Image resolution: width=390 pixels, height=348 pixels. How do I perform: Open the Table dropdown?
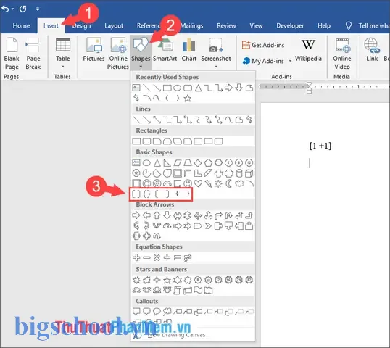tap(62, 53)
